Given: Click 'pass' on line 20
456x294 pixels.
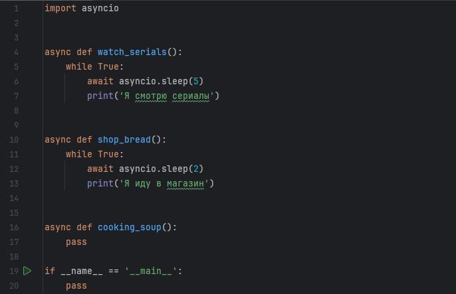Looking at the screenshot, I should (x=76, y=285).
